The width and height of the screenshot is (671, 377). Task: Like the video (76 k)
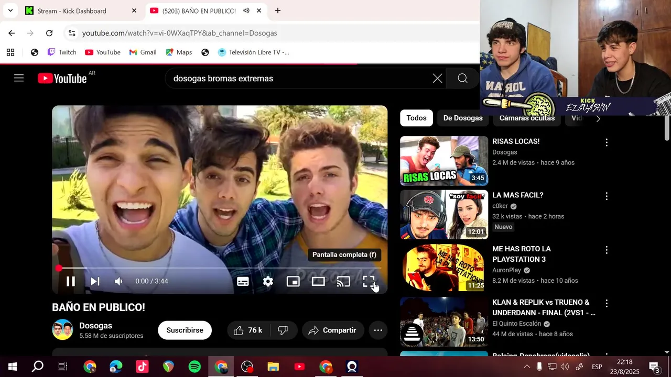[x=248, y=330]
